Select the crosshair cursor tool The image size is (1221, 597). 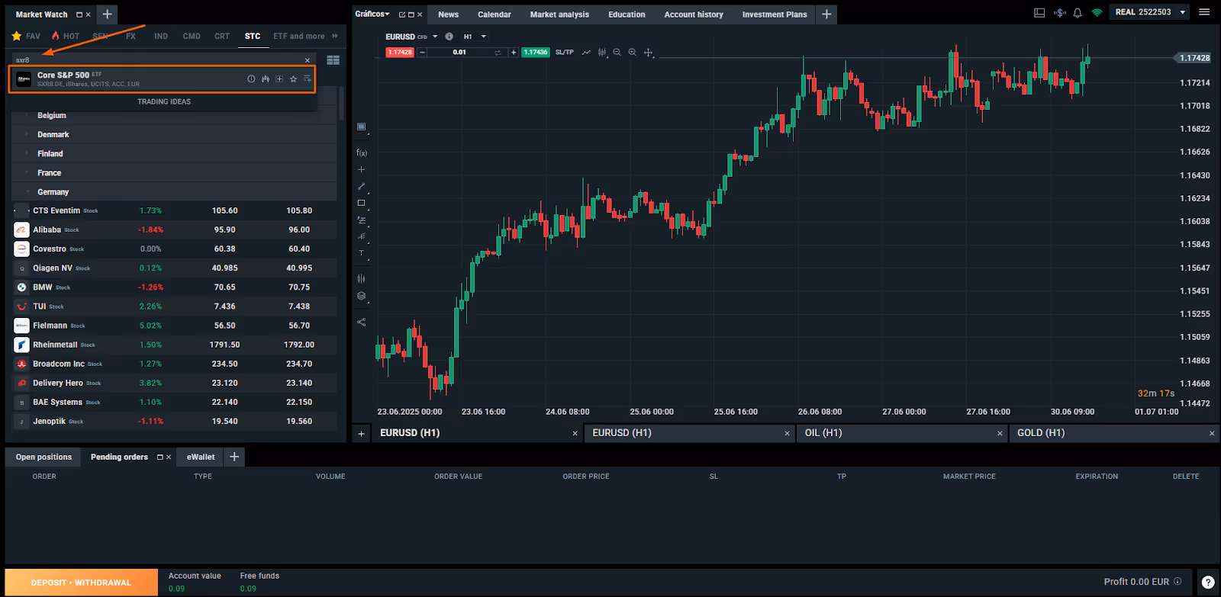tap(649, 53)
